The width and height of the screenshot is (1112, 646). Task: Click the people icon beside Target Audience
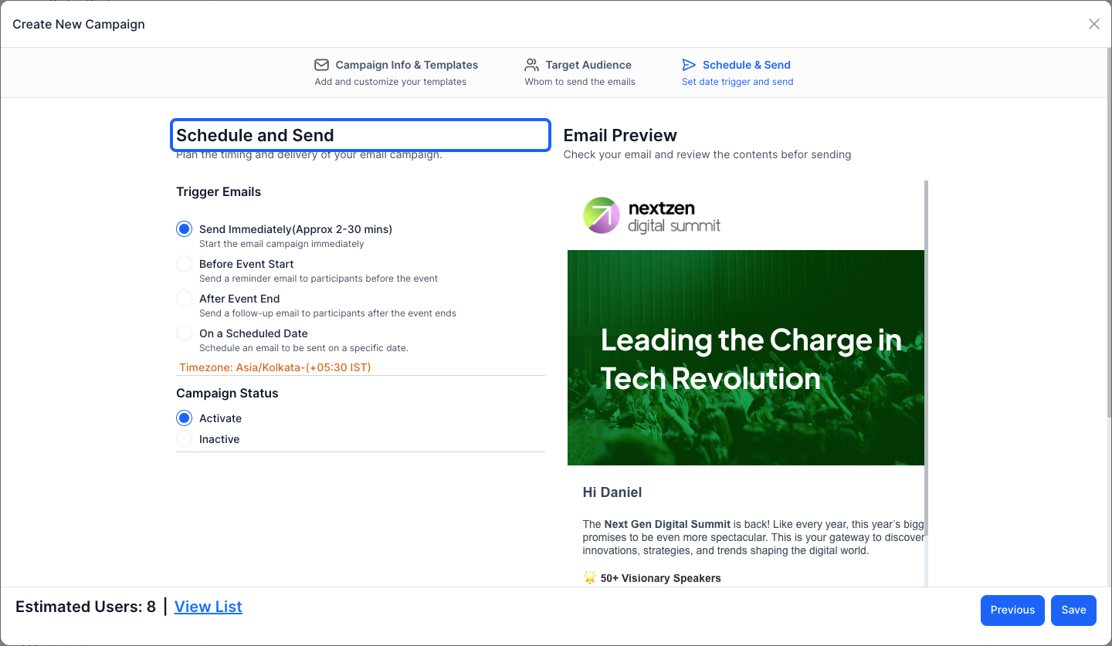pos(531,65)
